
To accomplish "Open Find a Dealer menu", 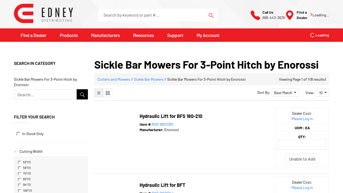I will click(x=33, y=35).
